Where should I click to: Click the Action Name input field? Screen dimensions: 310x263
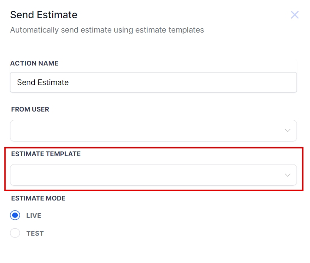153,82
